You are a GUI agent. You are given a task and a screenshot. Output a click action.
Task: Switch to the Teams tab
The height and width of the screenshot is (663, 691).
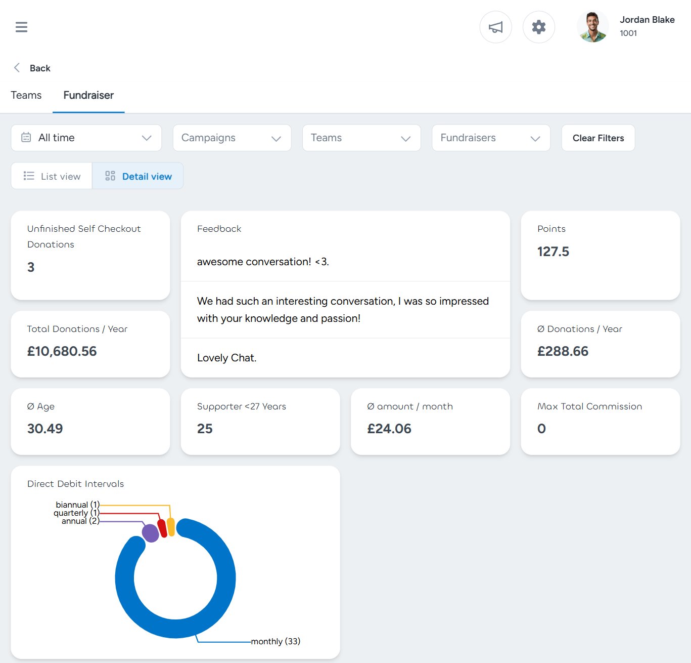coord(26,95)
